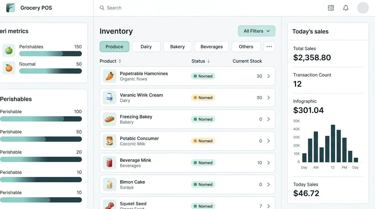This screenshot has height=209, width=375.
Task: Switch to the Others tab
Action: [x=246, y=47]
